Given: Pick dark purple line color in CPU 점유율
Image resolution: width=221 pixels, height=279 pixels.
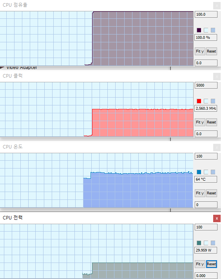Looking at the screenshot, I should 199,30.
